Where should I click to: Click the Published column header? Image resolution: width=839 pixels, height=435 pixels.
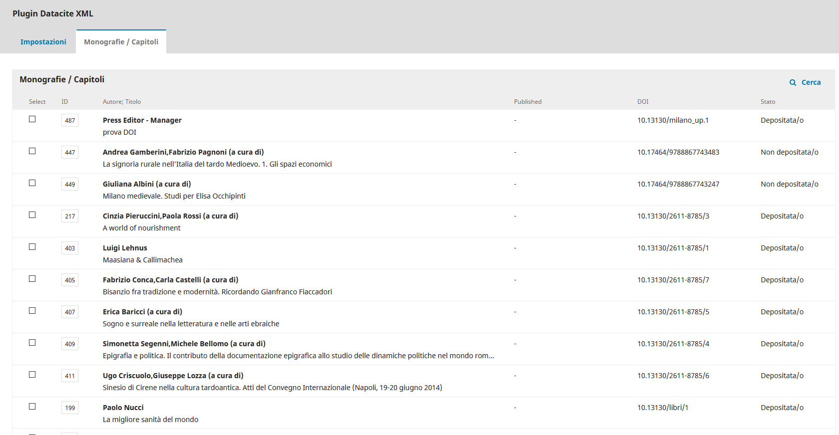tap(528, 102)
